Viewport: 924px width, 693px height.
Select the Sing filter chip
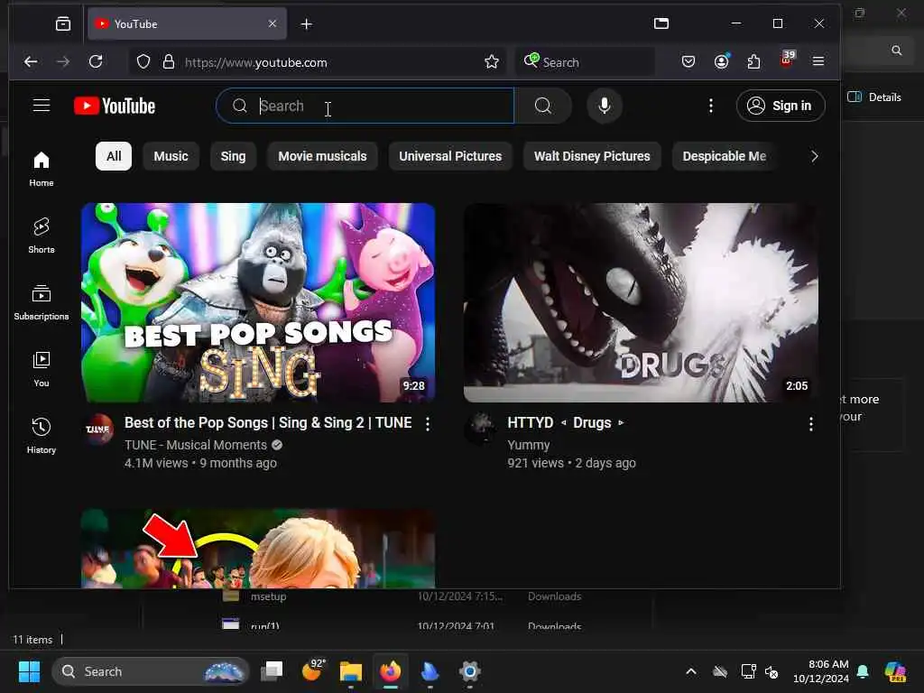[233, 156]
